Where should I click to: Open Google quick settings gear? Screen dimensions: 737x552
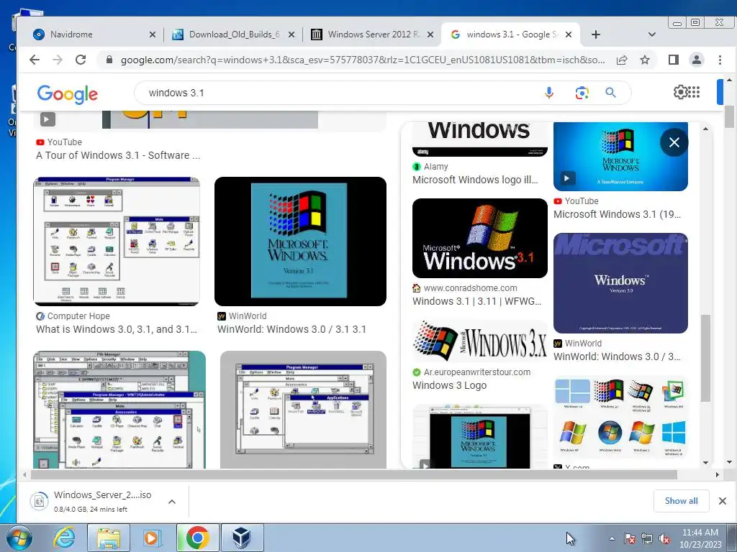point(680,92)
